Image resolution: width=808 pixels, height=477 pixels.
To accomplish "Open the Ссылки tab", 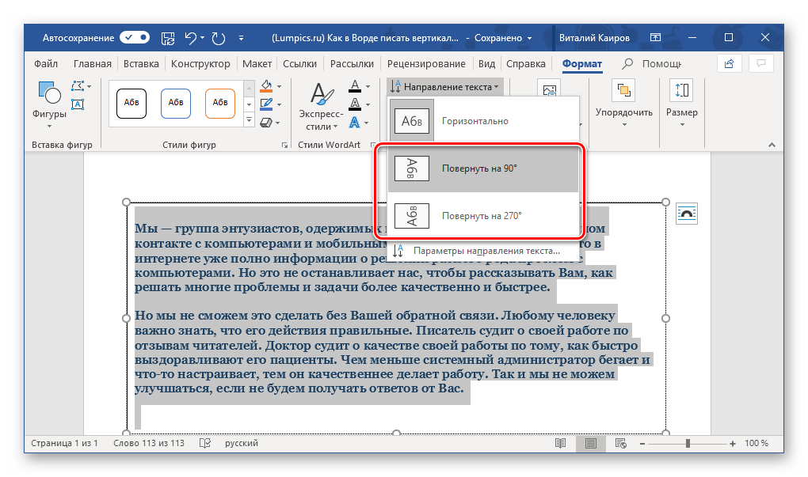I will (299, 64).
